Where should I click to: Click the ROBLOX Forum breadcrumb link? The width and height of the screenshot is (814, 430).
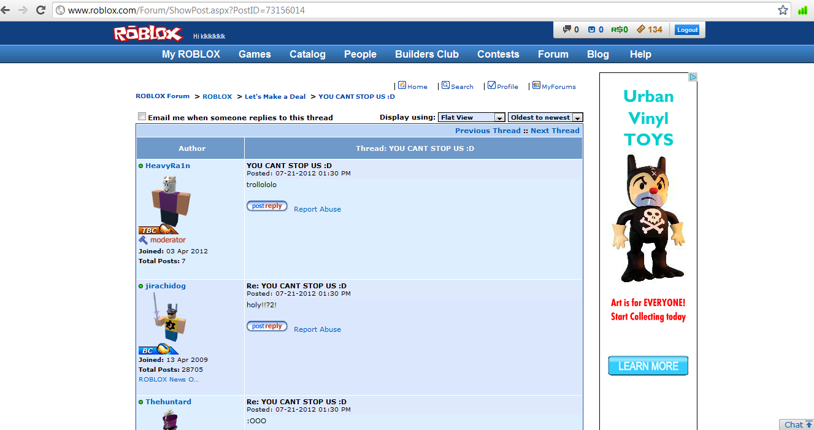pos(163,96)
